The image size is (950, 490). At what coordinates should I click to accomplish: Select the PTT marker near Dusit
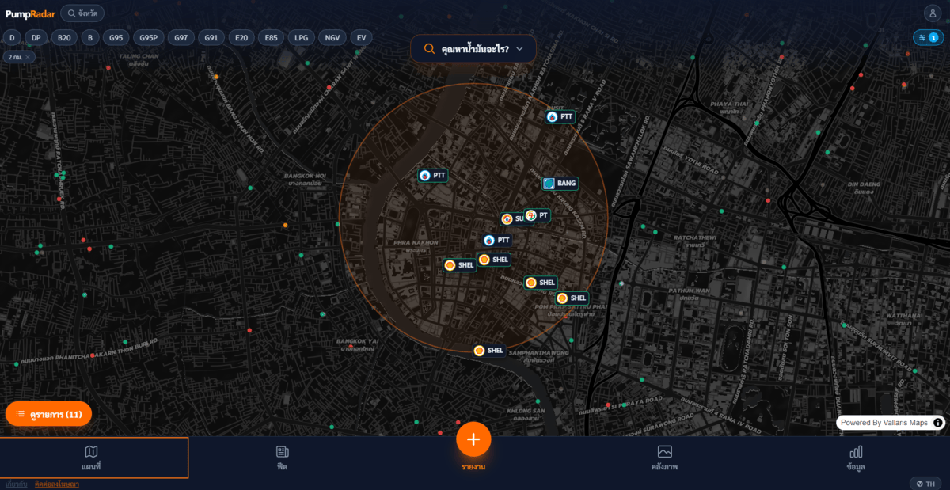pyautogui.click(x=560, y=116)
